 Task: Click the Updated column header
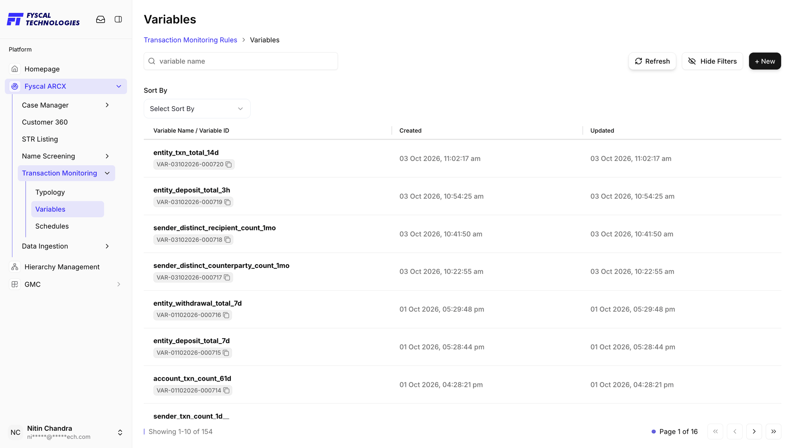point(602,130)
